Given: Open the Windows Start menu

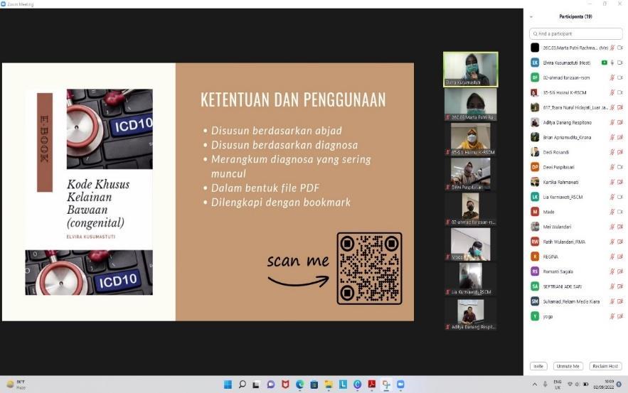Looking at the screenshot, I should point(228,384).
